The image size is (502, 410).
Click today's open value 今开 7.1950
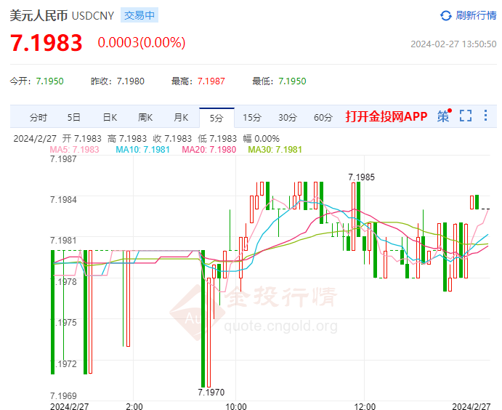coord(37,81)
